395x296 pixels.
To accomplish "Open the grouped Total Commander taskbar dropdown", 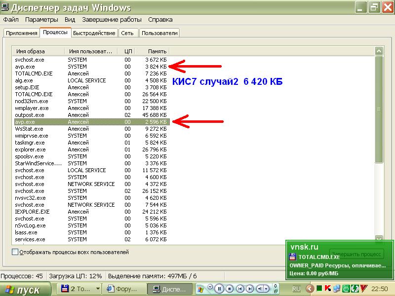I will (98, 289).
